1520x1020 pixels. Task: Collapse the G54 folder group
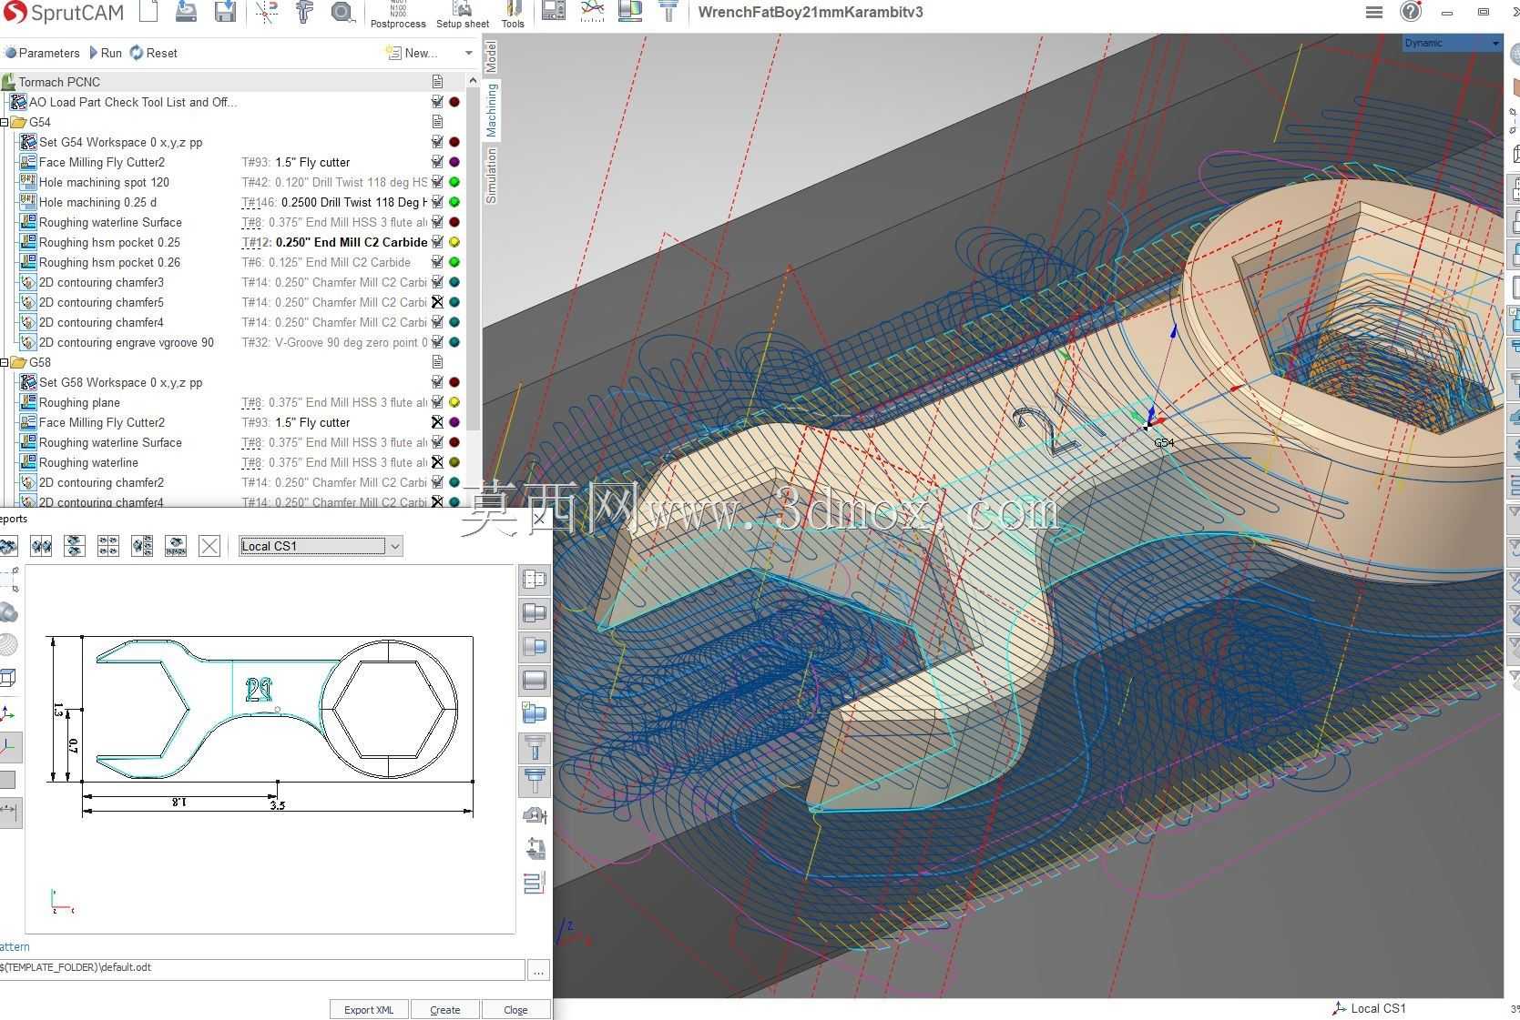[x=5, y=122]
